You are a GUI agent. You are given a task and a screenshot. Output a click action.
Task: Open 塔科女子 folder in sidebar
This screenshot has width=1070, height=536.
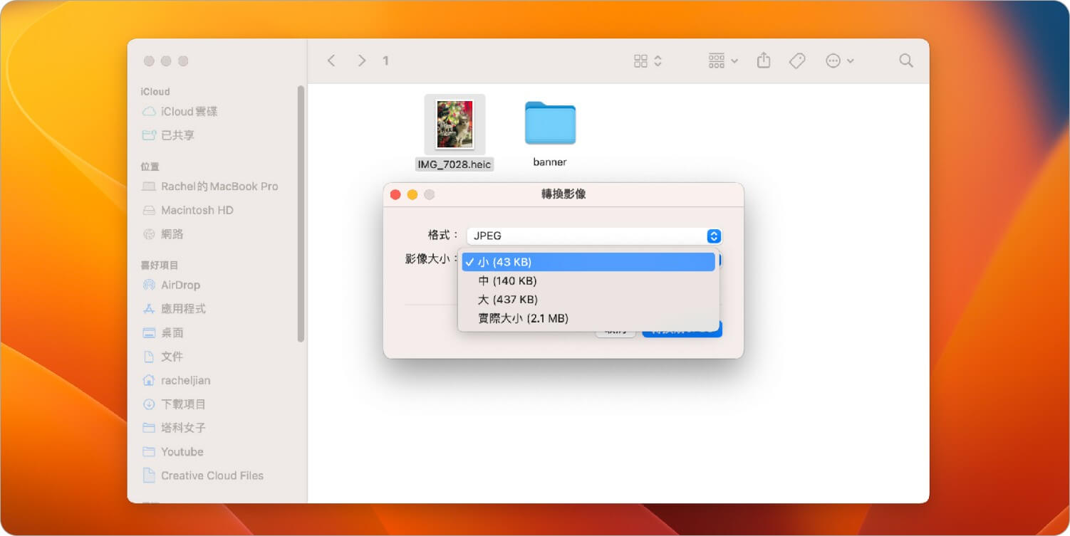click(x=175, y=428)
